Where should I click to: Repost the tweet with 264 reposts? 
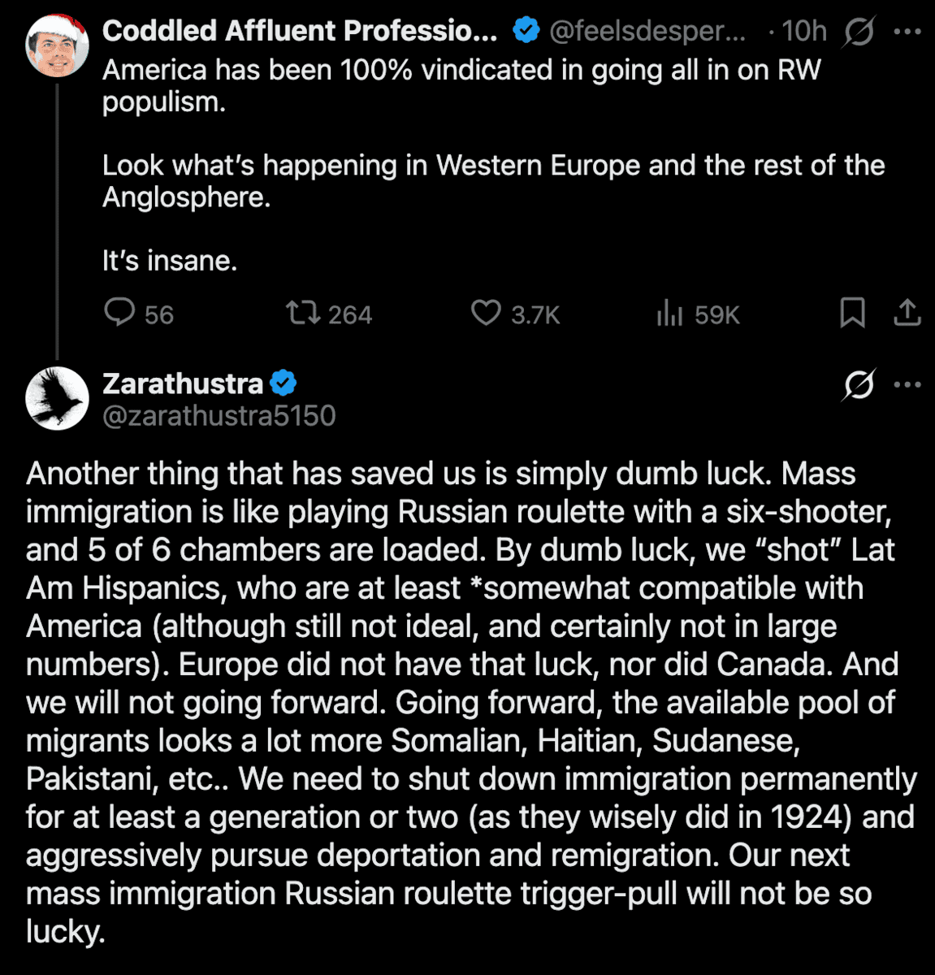(305, 313)
